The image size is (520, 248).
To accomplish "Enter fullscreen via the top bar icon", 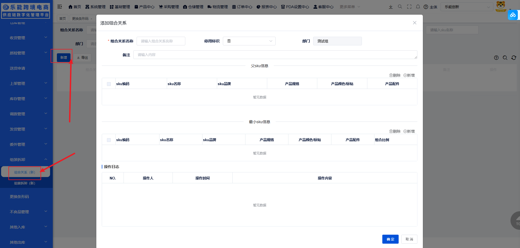I will (x=409, y=7).
